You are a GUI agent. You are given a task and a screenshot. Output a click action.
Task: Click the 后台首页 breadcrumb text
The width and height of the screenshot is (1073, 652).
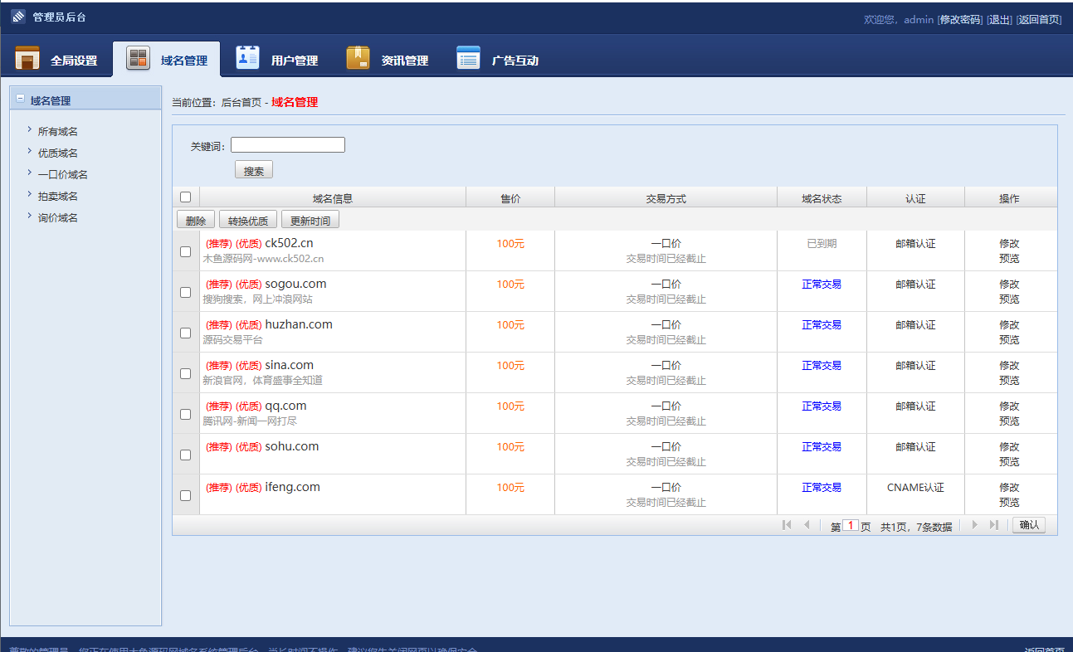[241, 103]
